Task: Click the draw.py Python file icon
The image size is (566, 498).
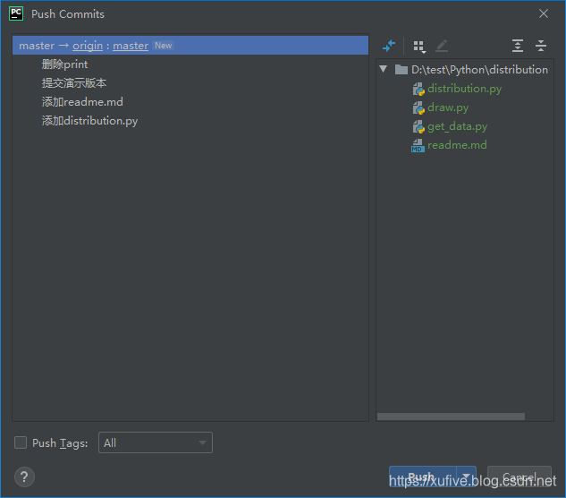Action: tap(418, 107)
